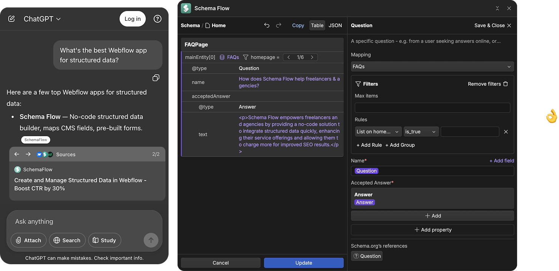Enable Search mode in ChatGPT
The height and width of the screenshot is (271, 559).
[x=67, y=240]
